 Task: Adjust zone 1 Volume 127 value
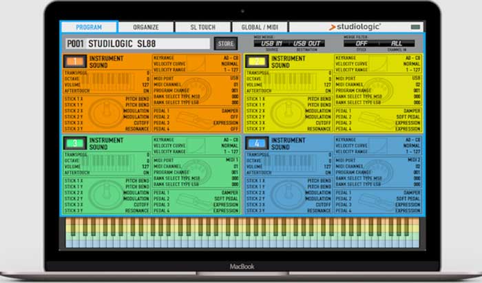pyautogui.click(x=146, y=85)
